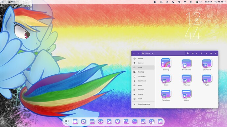
Task: Select the Desktop folder icon in the grid
Action: pyautogui.click(x=166, y=63)
